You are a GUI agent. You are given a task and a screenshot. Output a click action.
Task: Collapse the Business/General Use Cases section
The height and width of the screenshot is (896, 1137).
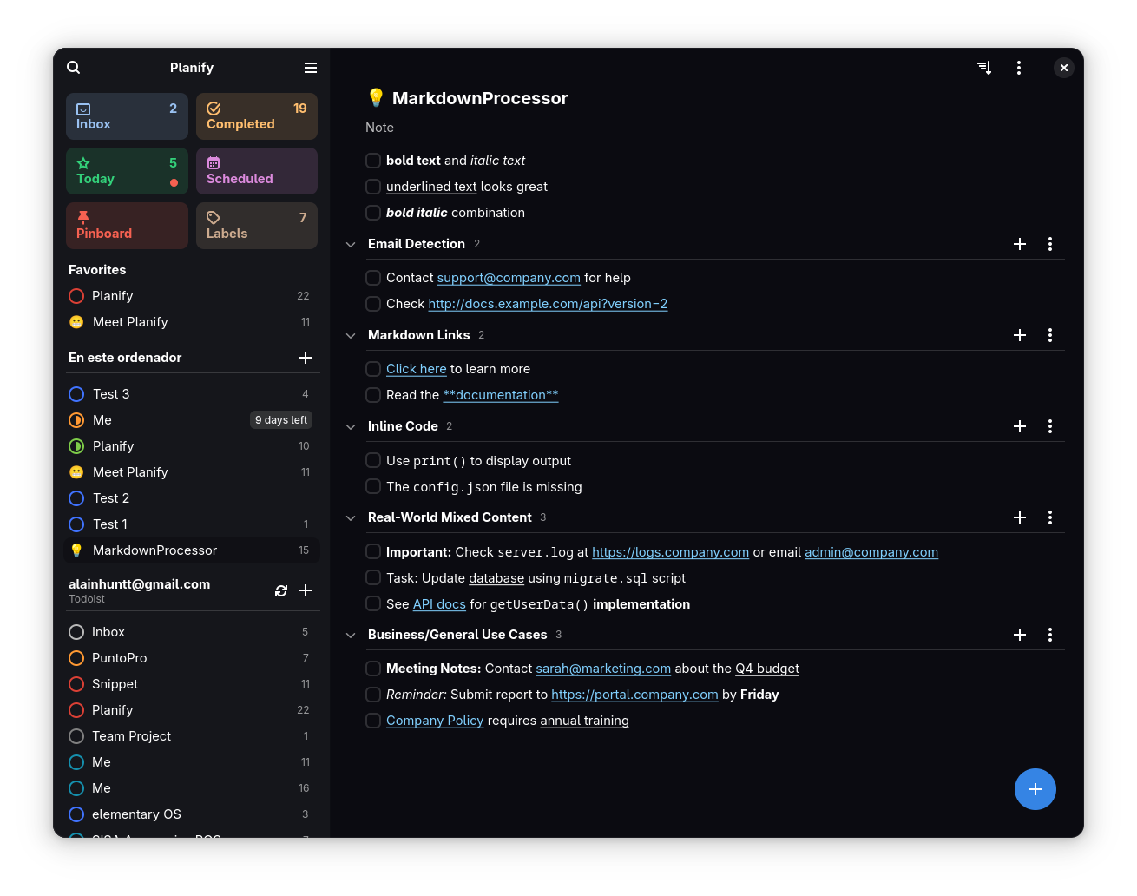[351, 635]
